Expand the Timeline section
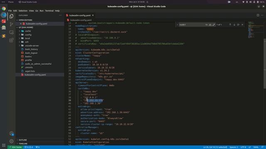This screenshot has width=266, height=149. point(40,144)
